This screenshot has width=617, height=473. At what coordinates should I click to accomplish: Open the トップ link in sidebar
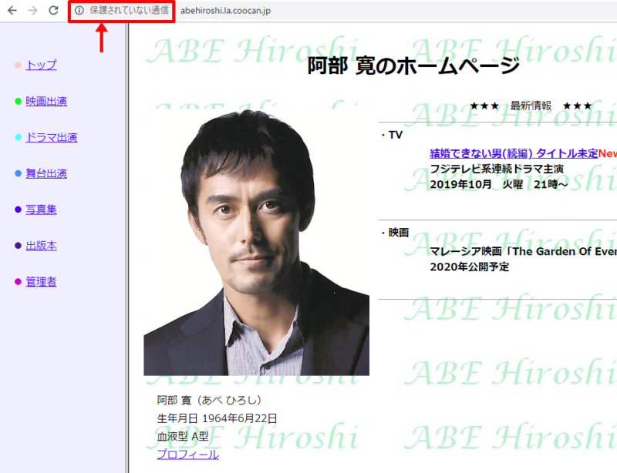42,65
